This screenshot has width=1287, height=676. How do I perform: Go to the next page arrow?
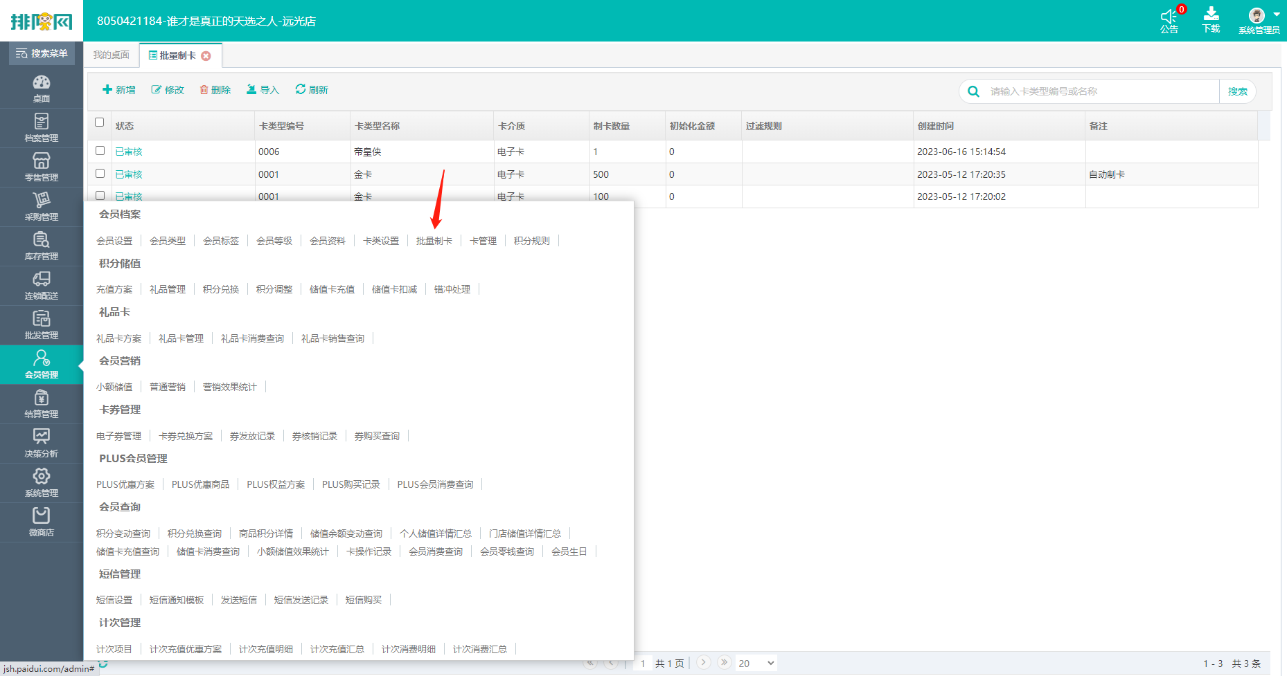(x=703, y=662)
